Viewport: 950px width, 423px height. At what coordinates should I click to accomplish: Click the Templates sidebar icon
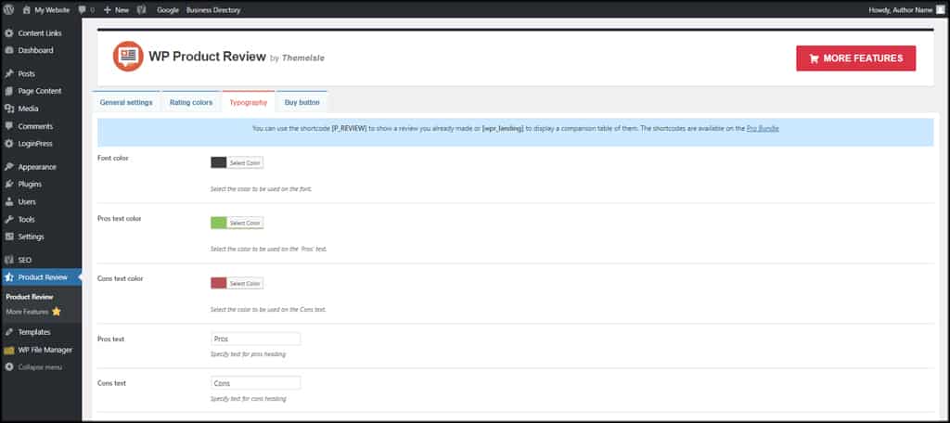[9, 332]
